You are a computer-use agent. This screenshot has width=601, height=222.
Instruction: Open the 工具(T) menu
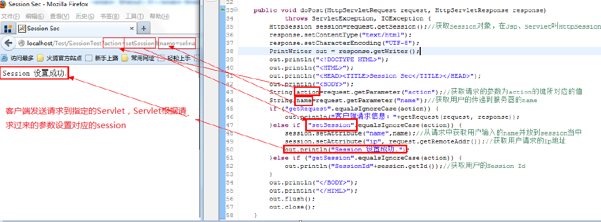coord(134,17)
